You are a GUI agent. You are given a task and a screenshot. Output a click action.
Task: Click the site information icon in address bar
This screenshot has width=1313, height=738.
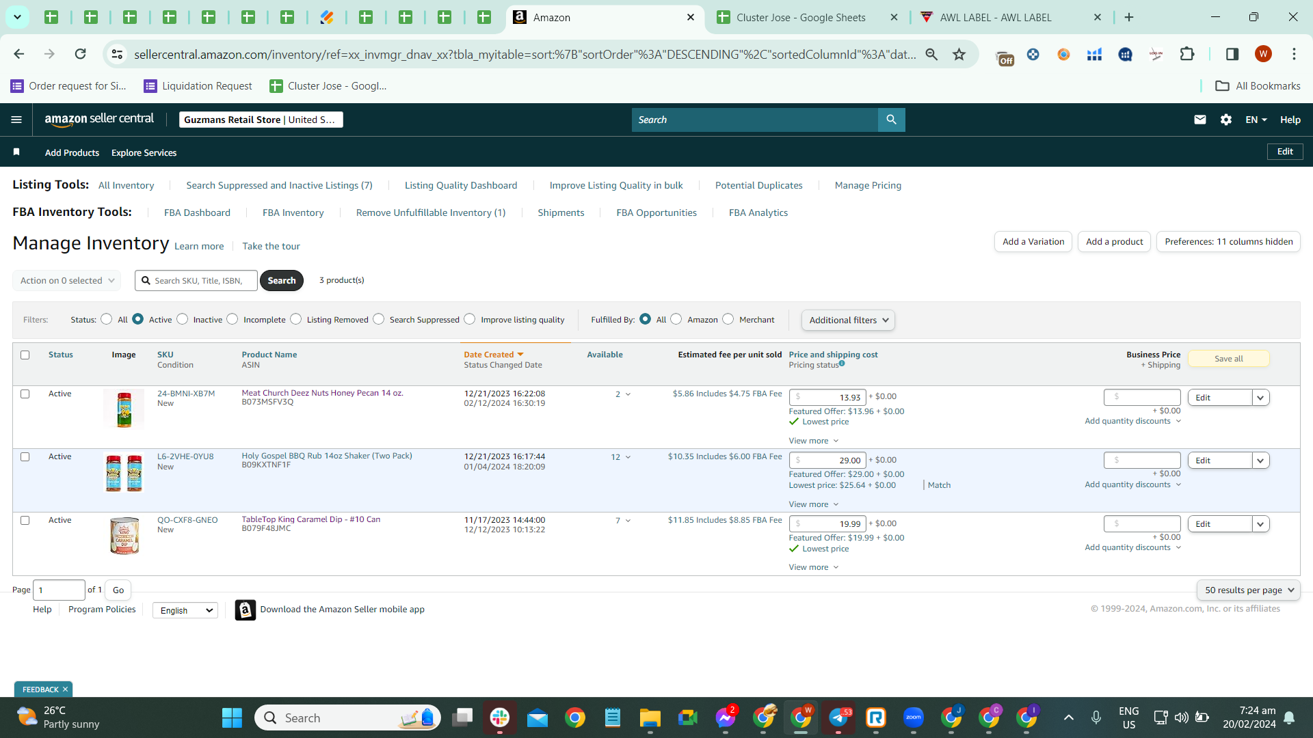118,54
